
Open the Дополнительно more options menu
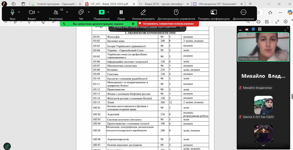pos(243,12)
